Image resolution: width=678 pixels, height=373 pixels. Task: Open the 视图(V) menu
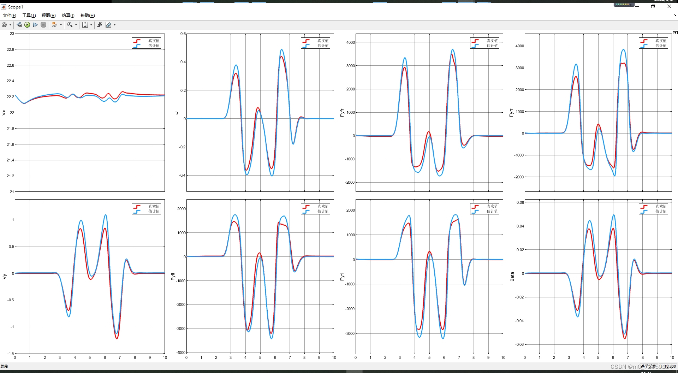(48, 16)
